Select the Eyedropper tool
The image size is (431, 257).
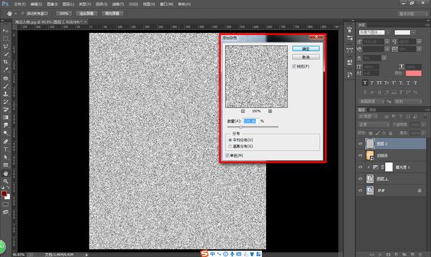pos(5,70)
